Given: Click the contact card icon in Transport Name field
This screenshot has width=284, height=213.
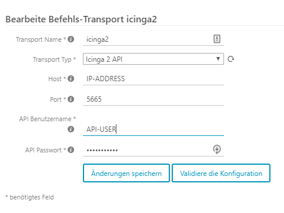Looking at the screenshot, I should (x=217, y=39).
